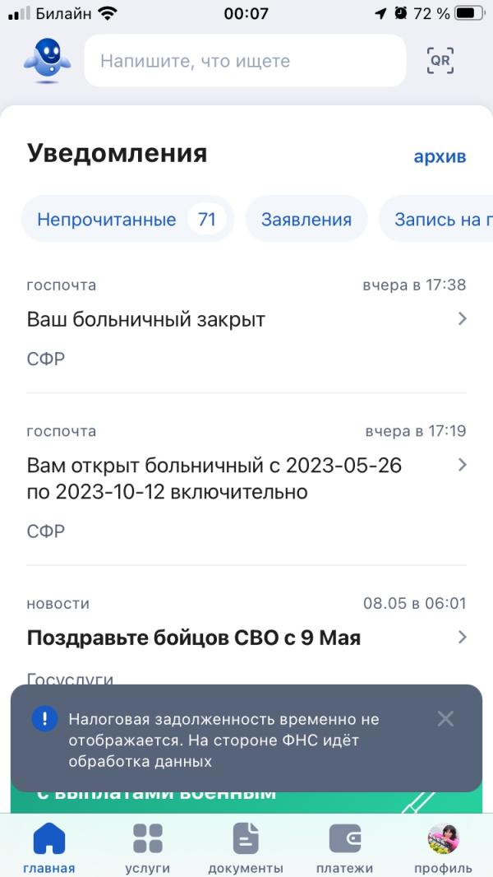Expand 'Поздравьте бойцов СВО' chevron arrow

coord(463,637)
